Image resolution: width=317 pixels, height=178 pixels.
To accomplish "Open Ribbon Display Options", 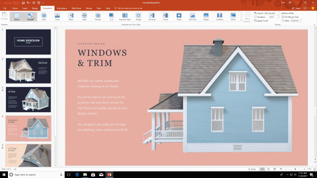I will 290,2.
